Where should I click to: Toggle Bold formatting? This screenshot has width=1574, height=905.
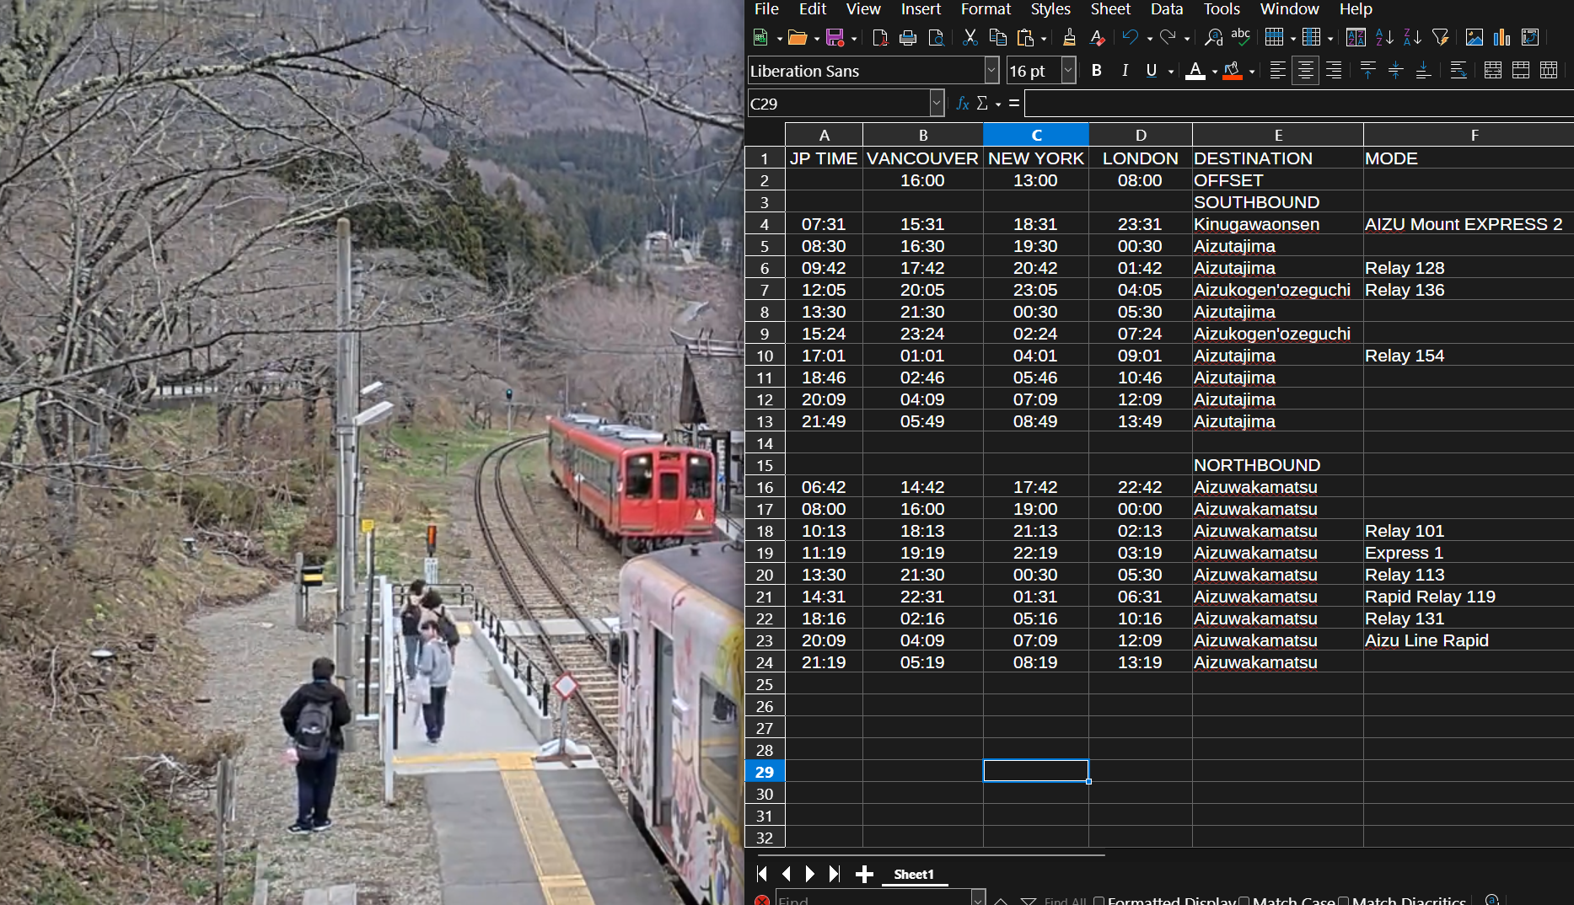coord(1097,71)
